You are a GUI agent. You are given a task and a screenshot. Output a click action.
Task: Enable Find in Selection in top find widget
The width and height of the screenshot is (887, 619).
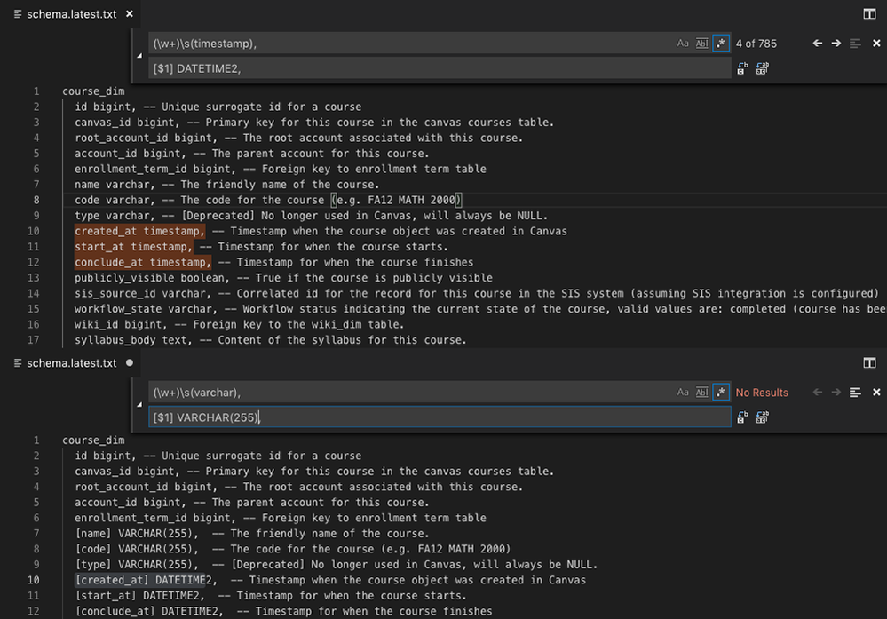(853, 43)
